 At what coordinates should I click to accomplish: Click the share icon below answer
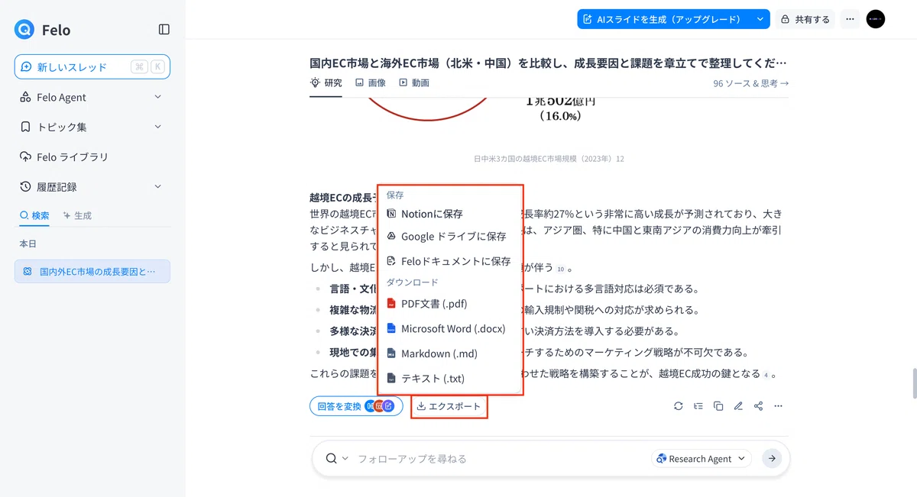tap(758, 406)
